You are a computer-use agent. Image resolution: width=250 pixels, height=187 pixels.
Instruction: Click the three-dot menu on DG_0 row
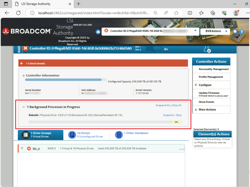182,149
